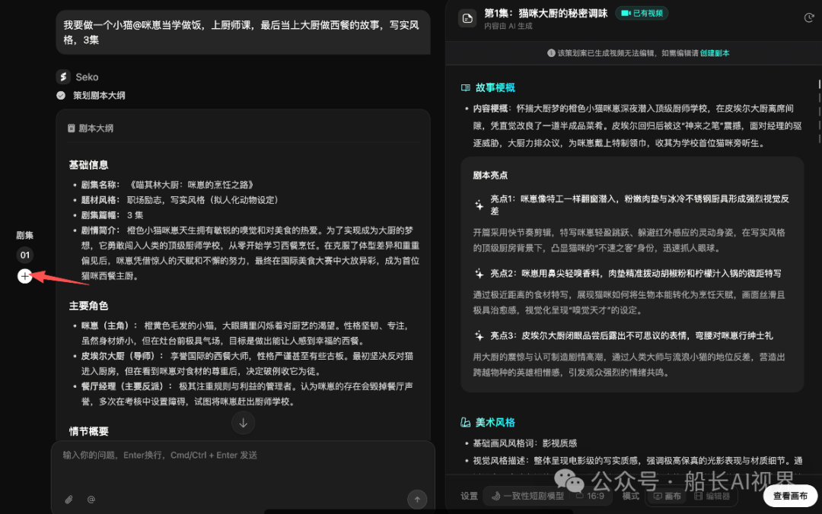Click the 内容由 AI 生成 label

(508, 26)
